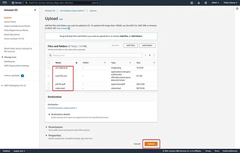Open the Global region dropdown
Image resolution: width=240 pixels, height=153 pixels.
[215, 3]
